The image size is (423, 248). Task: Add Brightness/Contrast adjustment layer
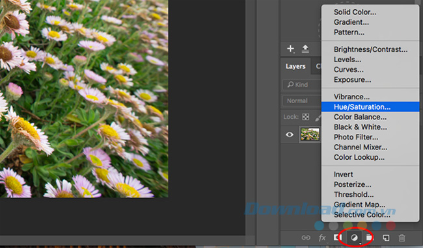[x=370, y=49]
